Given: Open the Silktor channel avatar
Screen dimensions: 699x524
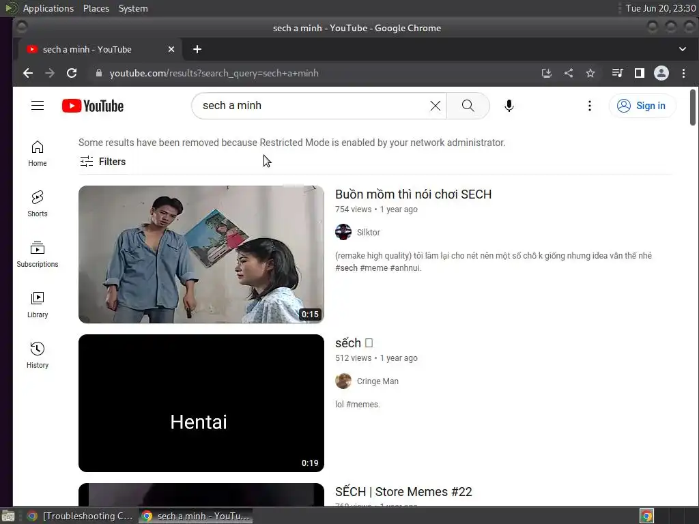Looking at the screenshot, I should click(343, 232).
